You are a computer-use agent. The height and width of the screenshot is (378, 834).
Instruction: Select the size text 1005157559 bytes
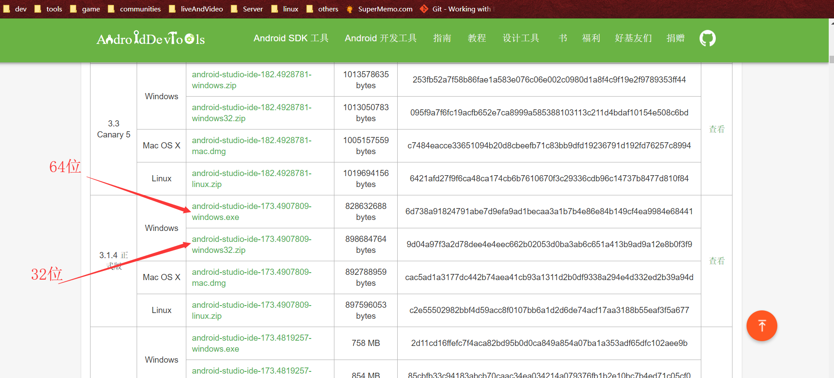tap(366, 146)
